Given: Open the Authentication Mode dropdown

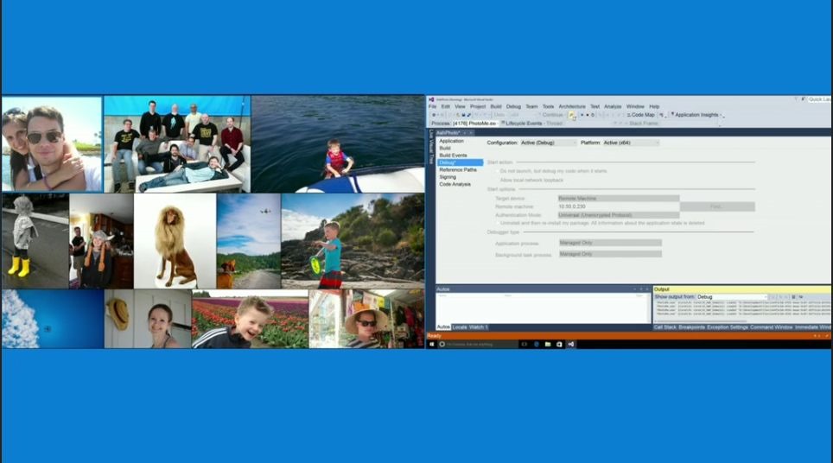Looking at the screenshot, I should (619, 215).
